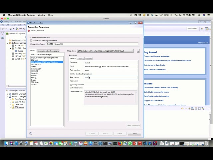Switch to the Optional properties tab
213x160 pixels.
[x=89, y=59]
